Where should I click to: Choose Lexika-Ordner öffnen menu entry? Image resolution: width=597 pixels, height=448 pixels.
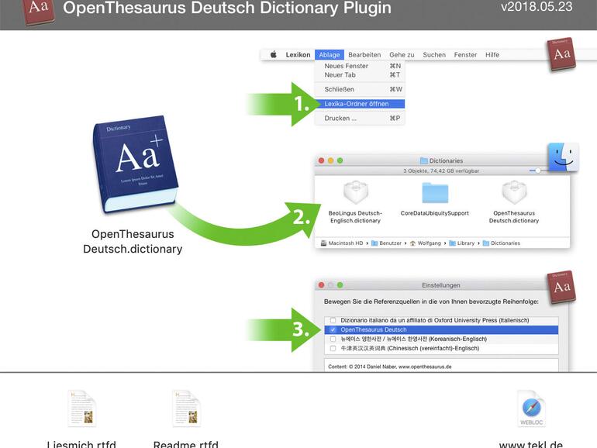[x=360, y=104]
